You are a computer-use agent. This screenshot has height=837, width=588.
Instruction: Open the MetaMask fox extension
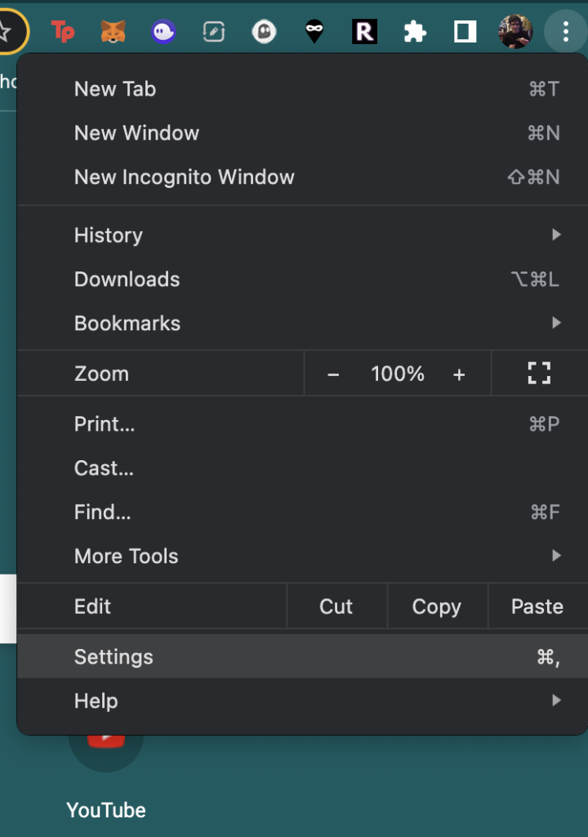[113, 32]
